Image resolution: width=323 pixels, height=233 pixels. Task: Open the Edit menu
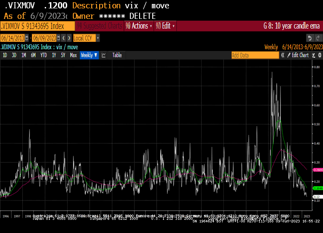pos(166,26)
